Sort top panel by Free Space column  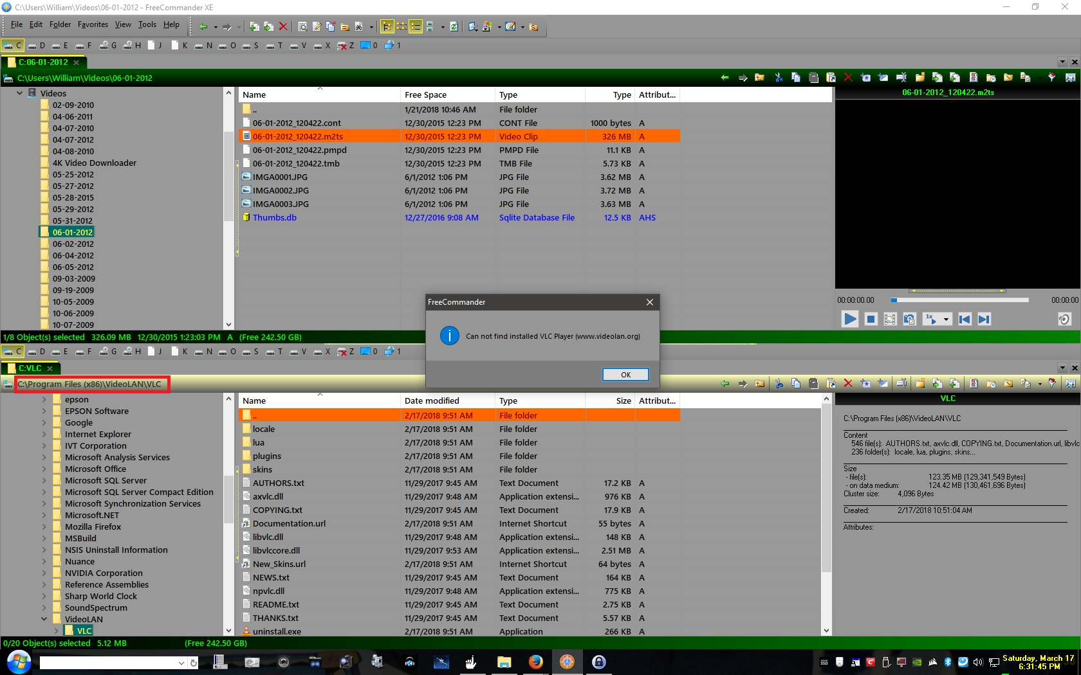pyautogui.click(x=447, y=94)
